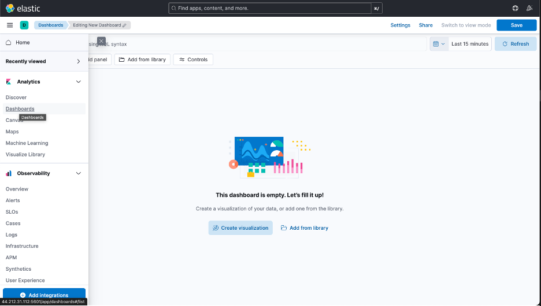This screenshot has height=306, width=541.
Task: Open Logs from sidebar
Action: coord(12,234)
